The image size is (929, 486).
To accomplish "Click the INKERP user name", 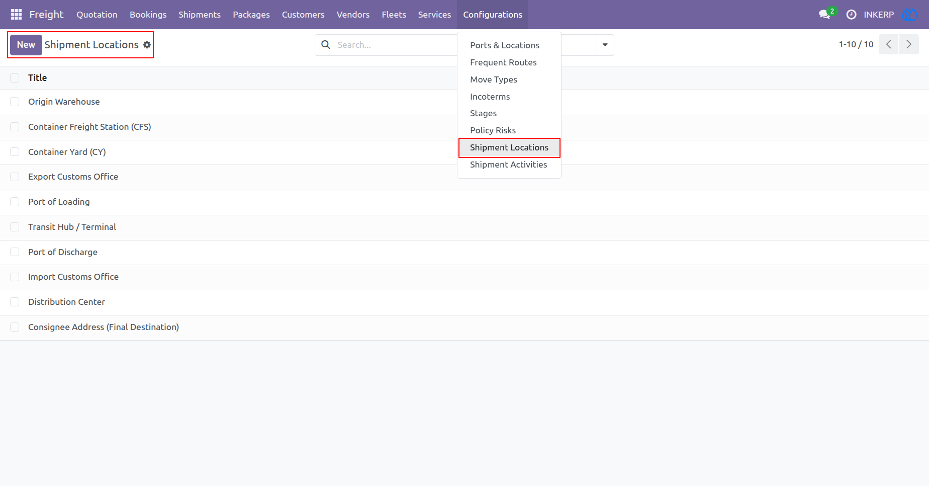I will [x=879, y=15].
